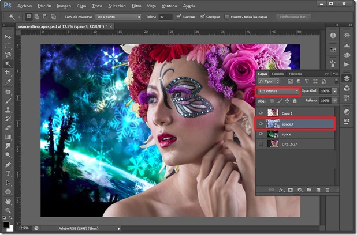
Task: Open the Filtro menu
Action: (x=136, y=6)
